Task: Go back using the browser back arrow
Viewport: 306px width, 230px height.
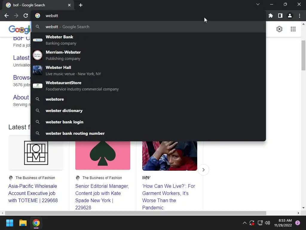Action: pyautogui.click(x=7, y=16)
